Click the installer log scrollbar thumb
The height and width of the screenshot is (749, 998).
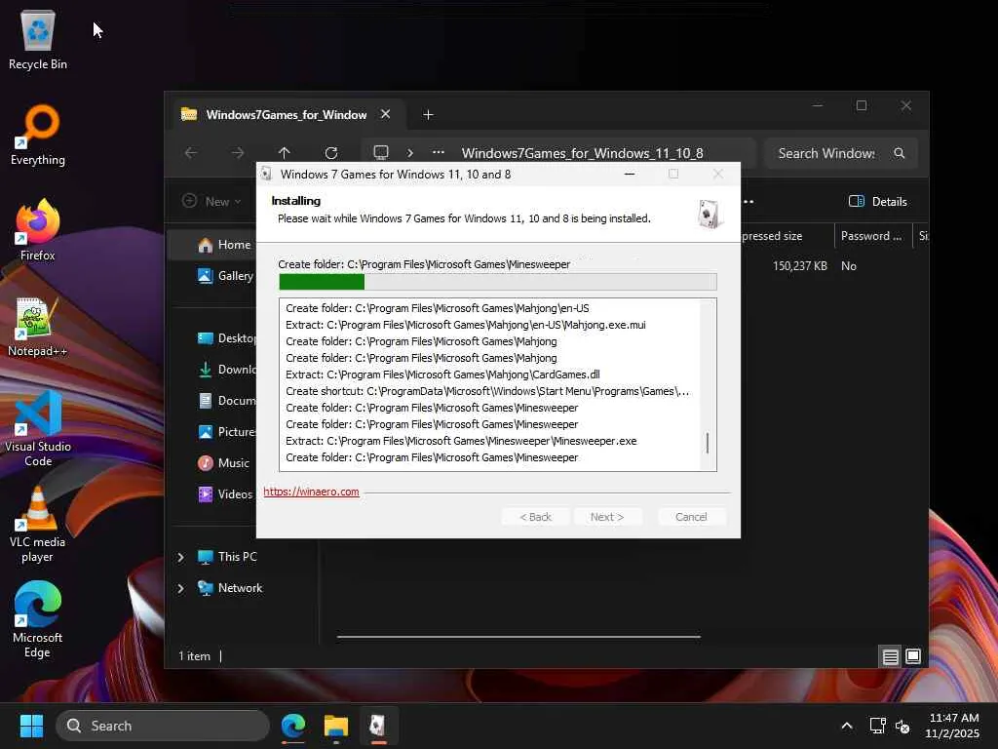(x=708, y=443)
